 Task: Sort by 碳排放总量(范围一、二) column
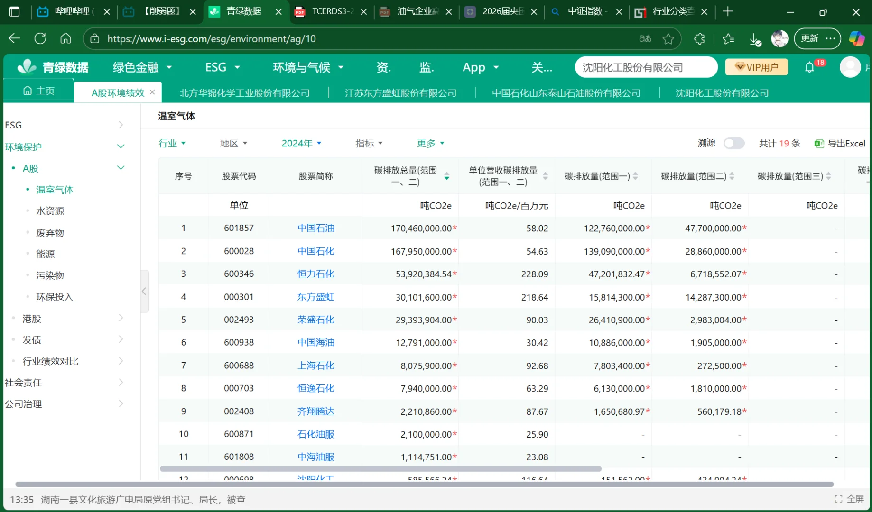click(x=447, y=176)
